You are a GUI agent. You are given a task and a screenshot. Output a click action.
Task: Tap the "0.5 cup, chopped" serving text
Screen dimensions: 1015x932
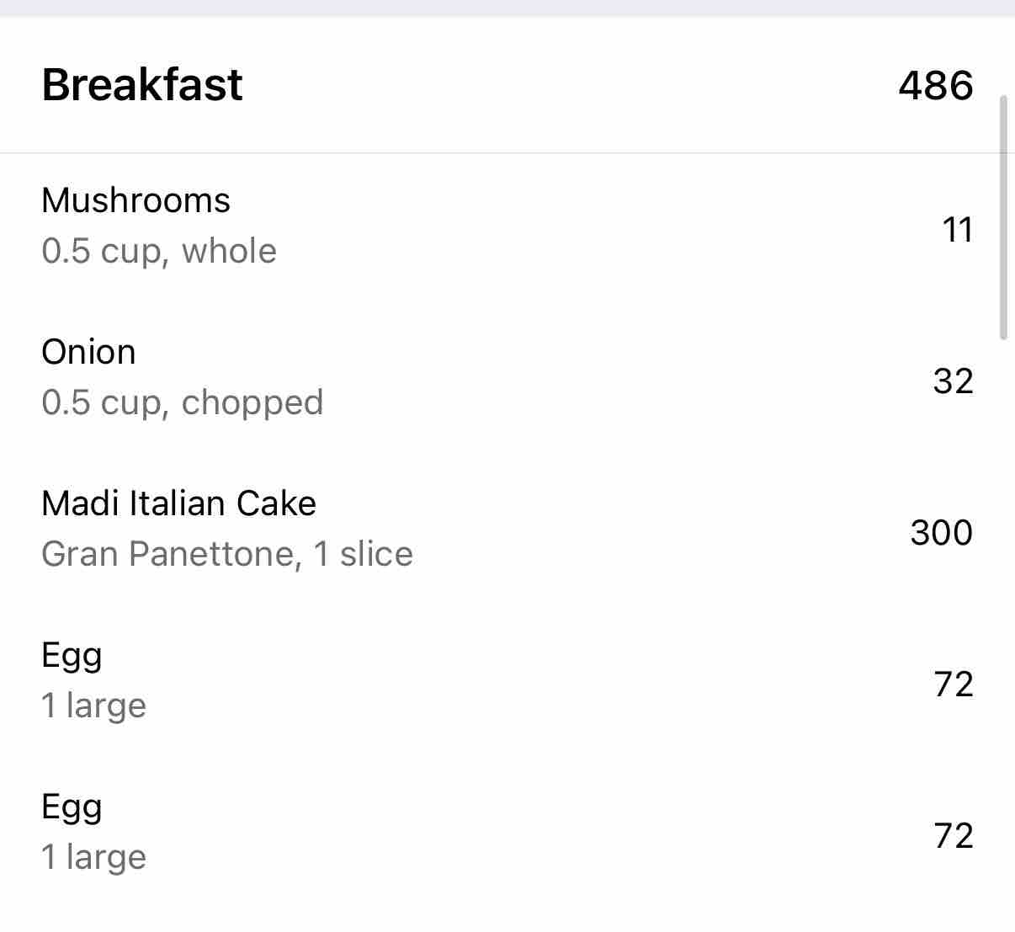coord(182,402)
